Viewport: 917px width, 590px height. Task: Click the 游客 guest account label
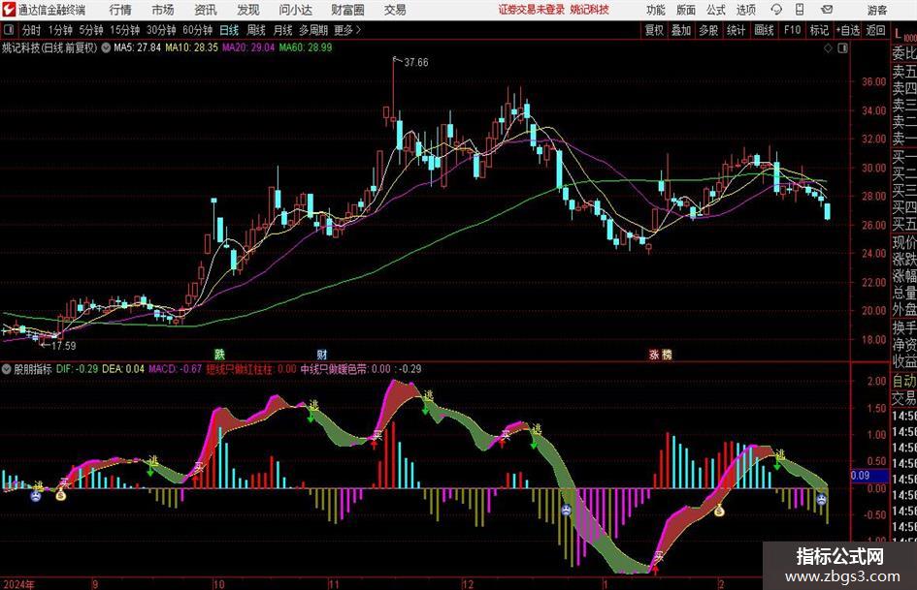pos(876,10)
